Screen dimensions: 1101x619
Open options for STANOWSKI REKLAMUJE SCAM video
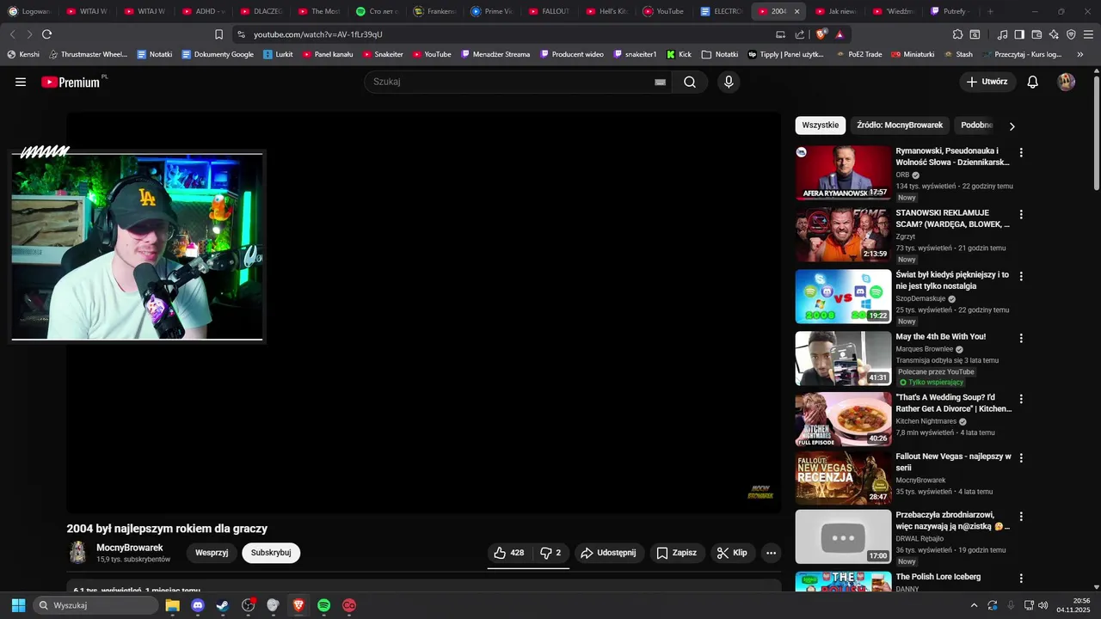coord(1021,214)
